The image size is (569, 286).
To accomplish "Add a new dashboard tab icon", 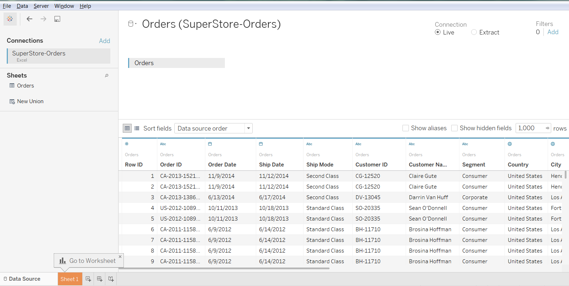I will coord(100,279).
